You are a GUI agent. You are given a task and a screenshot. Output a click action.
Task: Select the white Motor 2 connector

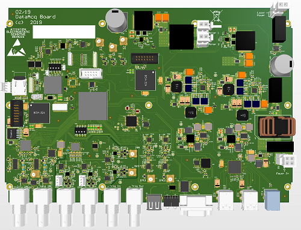point(205,37)
